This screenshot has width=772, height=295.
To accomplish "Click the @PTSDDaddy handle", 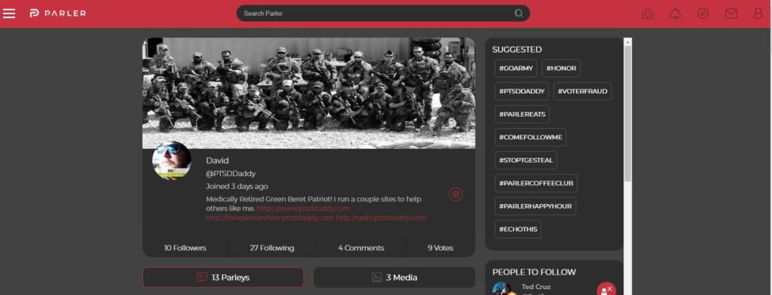I will pos(231,174).
